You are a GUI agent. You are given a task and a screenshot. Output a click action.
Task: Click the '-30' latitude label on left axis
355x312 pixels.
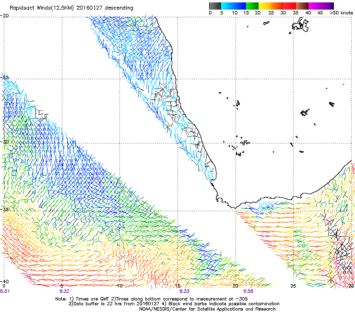click(x=4, y=142)
